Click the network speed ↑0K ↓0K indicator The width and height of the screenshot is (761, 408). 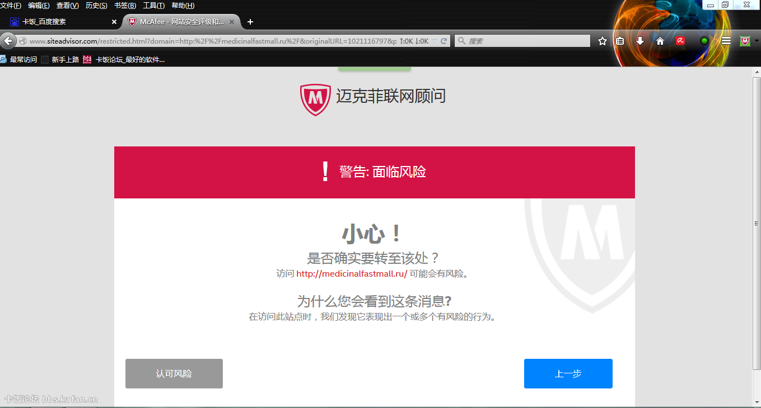click(414, 41)
